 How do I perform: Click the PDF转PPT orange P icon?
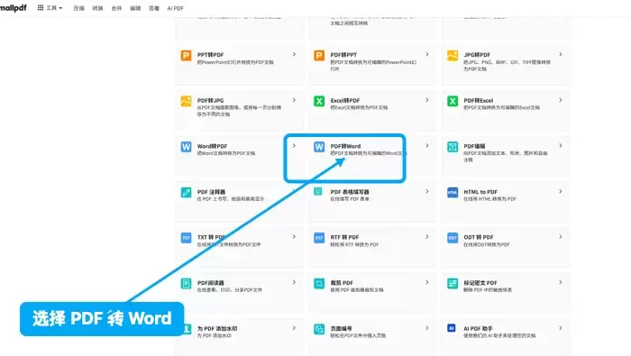(x=319, y=56)
